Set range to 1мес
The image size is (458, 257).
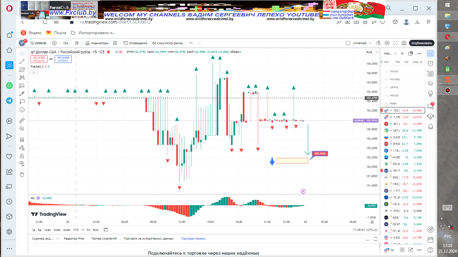pyautogui.click(x=47, y=230)
